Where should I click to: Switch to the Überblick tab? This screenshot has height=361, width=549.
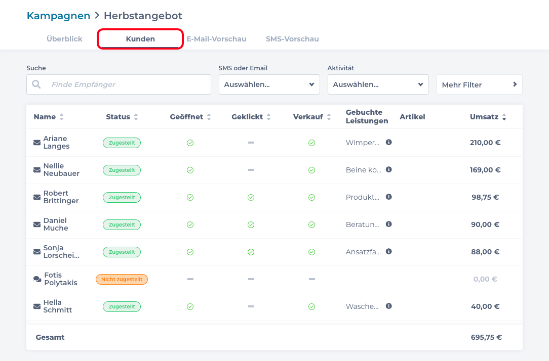pos(64,39)
